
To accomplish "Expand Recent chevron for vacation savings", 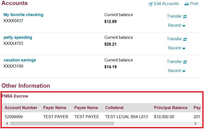I will 184,71.
